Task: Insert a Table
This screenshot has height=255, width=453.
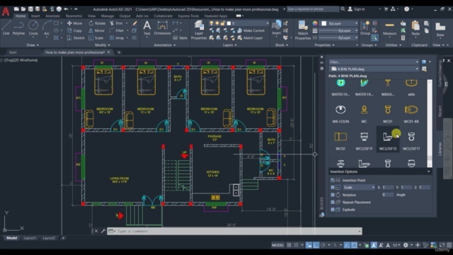Action: [x=180, y=38]
